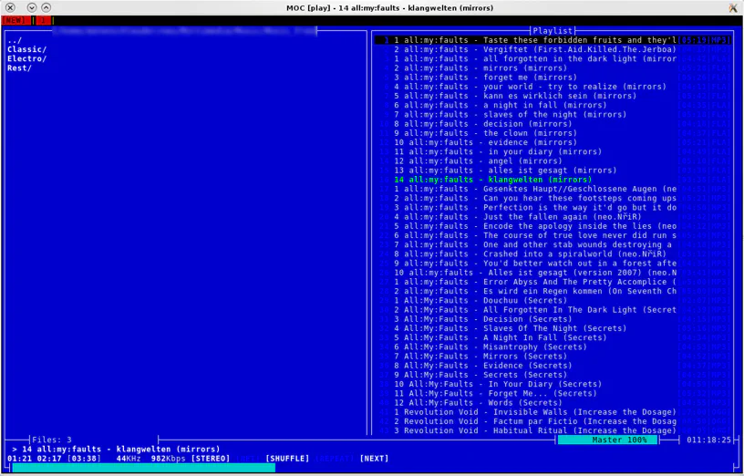Select slaves of the night (mirrors)
Viewport: 744px width, 476px height.
[x=553, y=114]
